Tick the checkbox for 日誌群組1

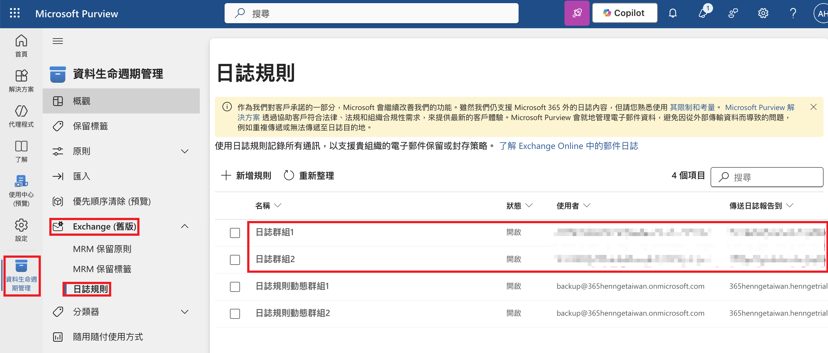tap(235, 232)
